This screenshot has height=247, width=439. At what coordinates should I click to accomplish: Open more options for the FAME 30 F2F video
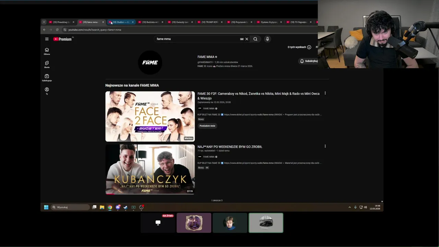coord(325,93)
